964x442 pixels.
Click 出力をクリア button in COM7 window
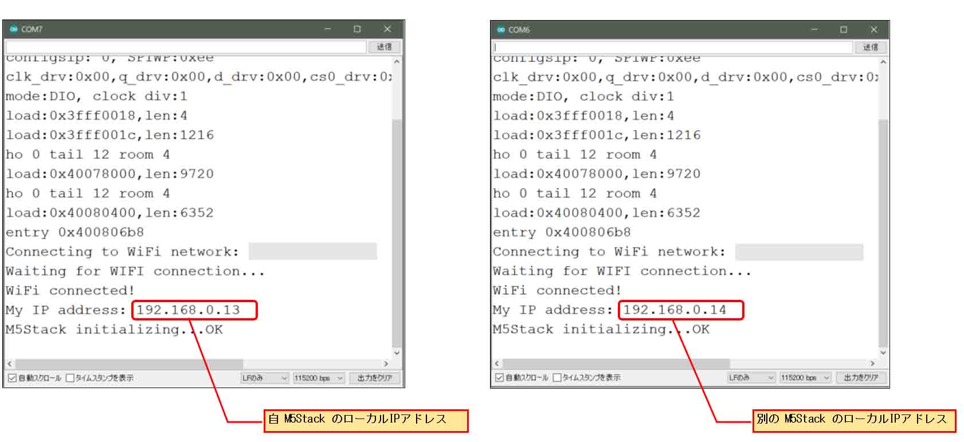click(375, 378)
